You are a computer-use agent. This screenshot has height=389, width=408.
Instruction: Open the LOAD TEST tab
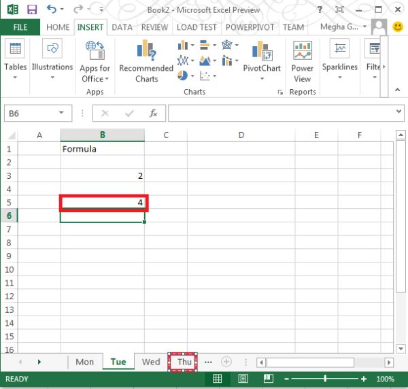click(197, 27)
